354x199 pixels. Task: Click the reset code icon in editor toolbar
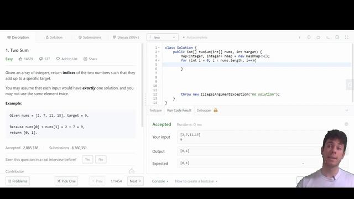(319, 37)
